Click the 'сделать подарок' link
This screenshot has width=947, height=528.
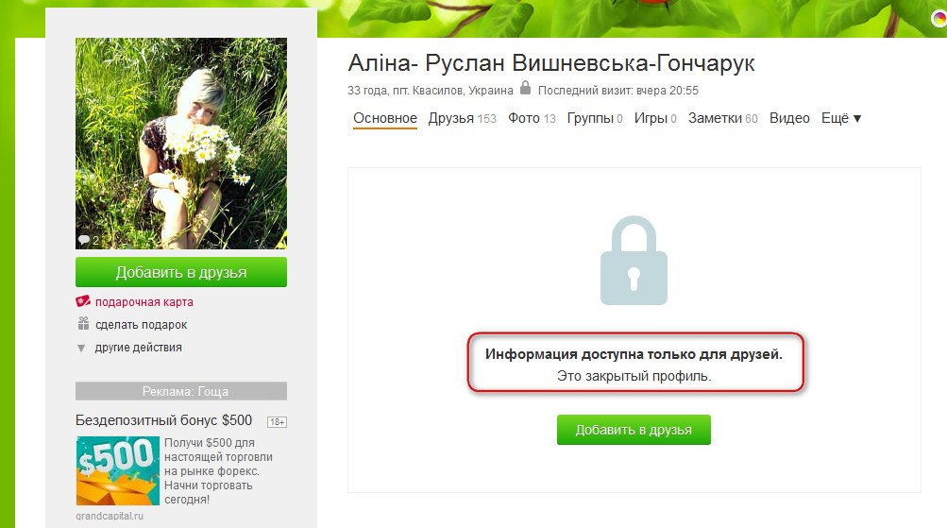141,324
